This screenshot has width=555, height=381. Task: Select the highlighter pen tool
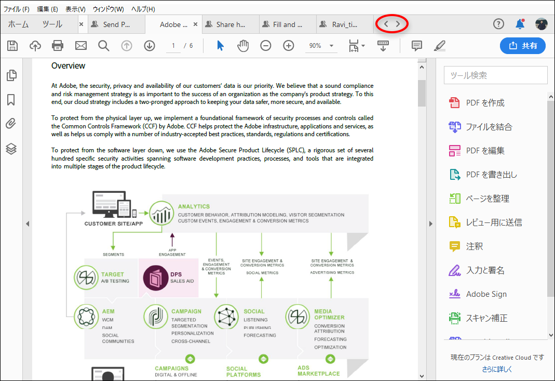[x=440, y=46]
